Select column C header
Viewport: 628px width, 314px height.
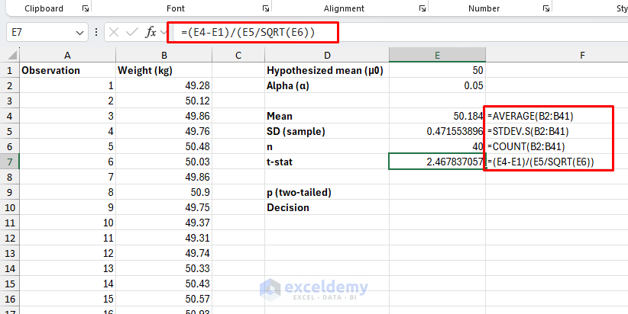coord(238,55)
